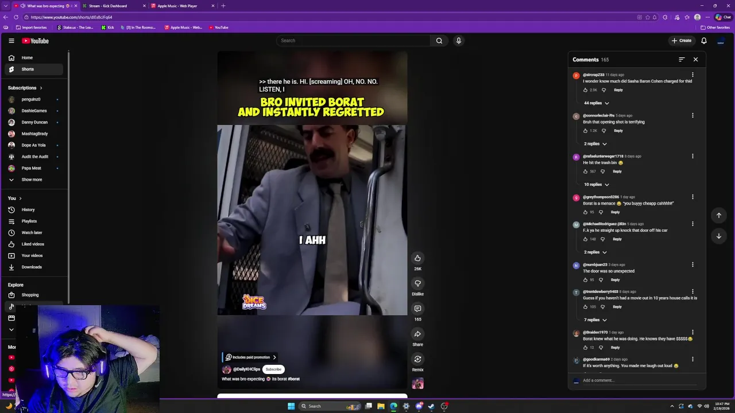Open Shopping under Explore
The image size is (735, 413).
click(34, 295)
